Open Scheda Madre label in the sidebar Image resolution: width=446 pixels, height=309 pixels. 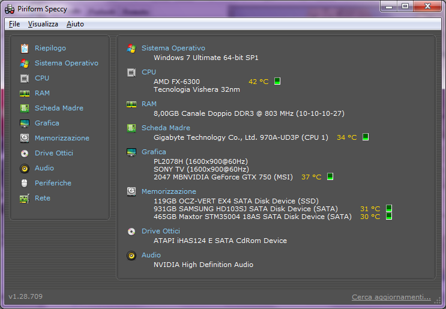pos(59,108)
